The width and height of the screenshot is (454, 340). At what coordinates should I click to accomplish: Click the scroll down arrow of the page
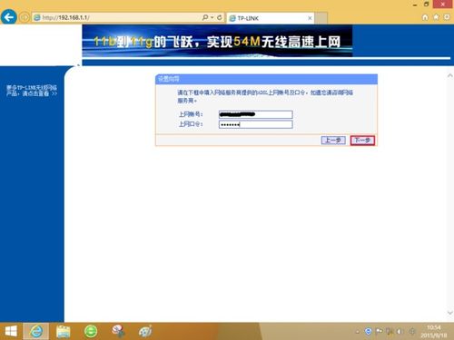(x=450, y=313)
